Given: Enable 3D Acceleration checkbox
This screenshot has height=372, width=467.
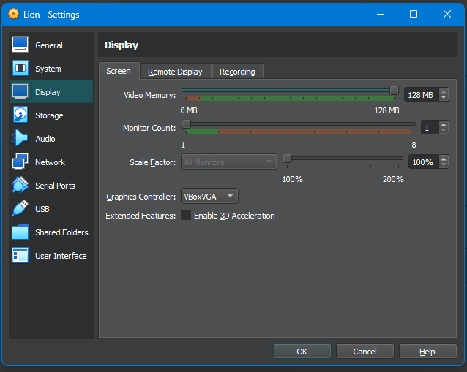Looking at the screenshot, I should [186, 216].
